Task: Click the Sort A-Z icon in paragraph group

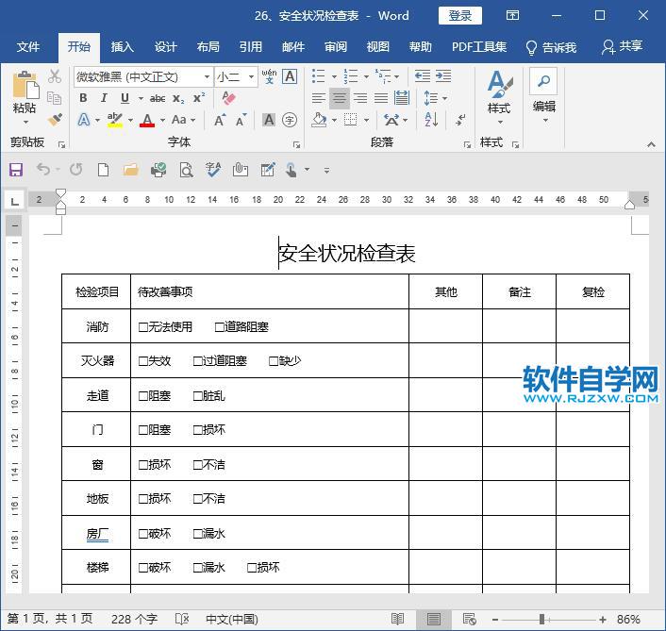Action: point(431,120)
